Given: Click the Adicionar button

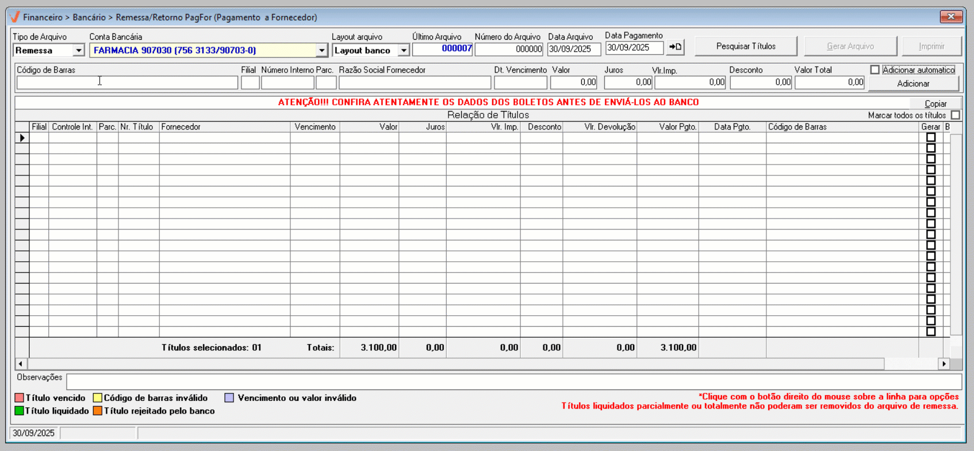Looking at the screenshot, I should tap(913, 83).
